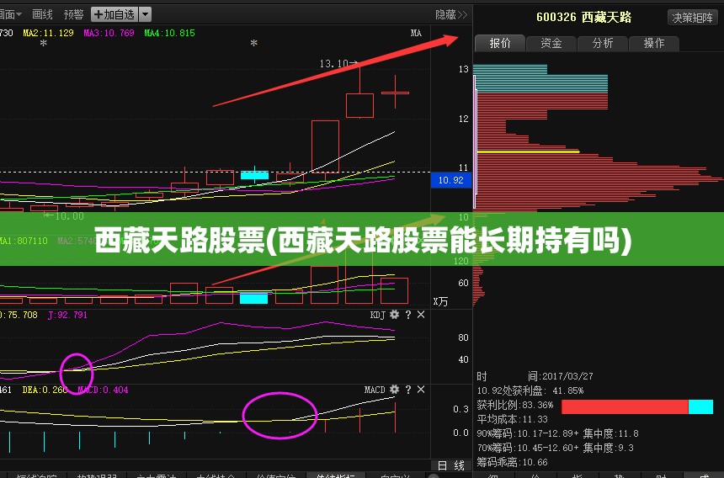Close the MACD indicator panel
The image size is (724, 478).
[x=421, y=390]
